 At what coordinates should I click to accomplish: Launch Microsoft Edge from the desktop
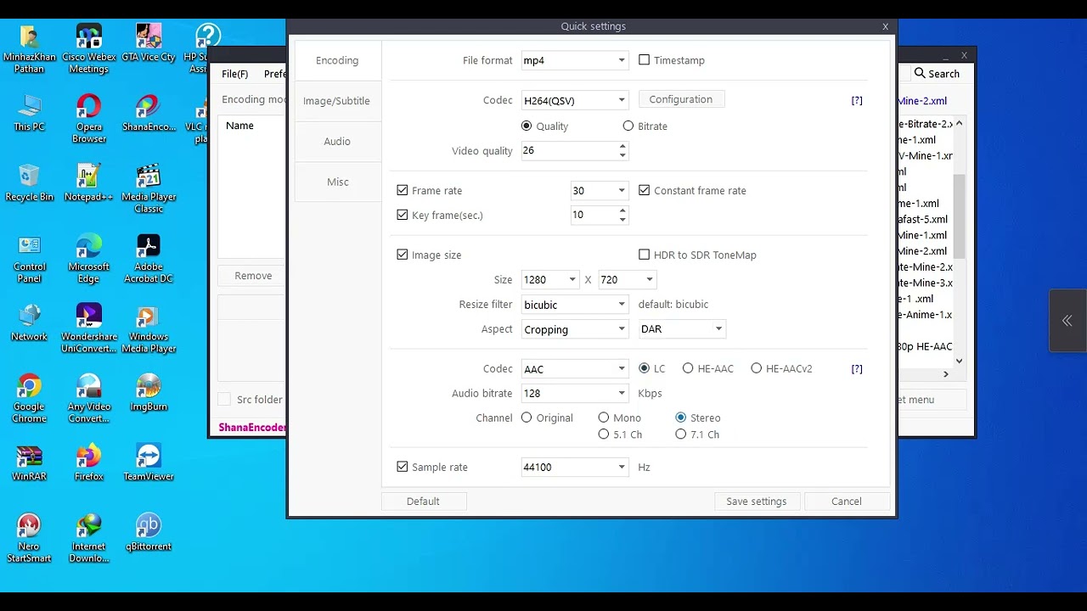(x=88, y=259)
